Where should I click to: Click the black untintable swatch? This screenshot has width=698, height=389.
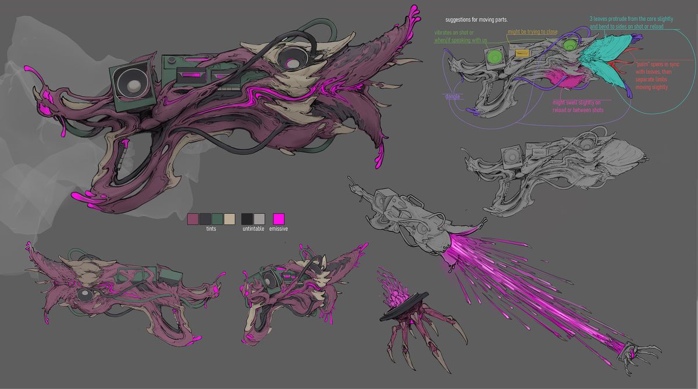247,219
